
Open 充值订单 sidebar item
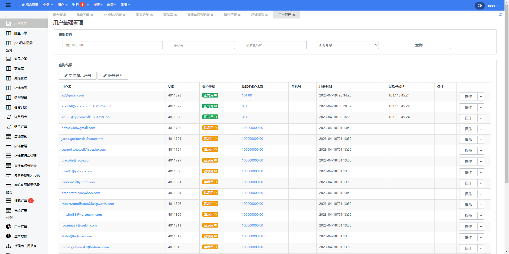21,210
